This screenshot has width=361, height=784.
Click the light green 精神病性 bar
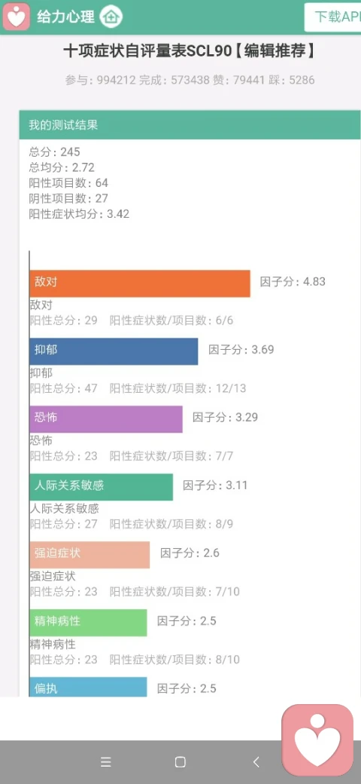click(88, 623)
